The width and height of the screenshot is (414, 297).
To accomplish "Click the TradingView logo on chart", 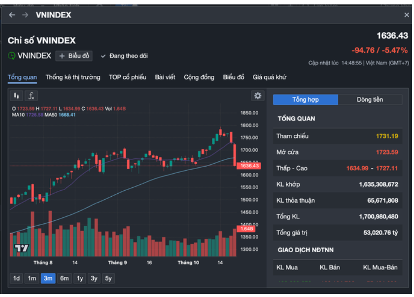I will (21, 248).
